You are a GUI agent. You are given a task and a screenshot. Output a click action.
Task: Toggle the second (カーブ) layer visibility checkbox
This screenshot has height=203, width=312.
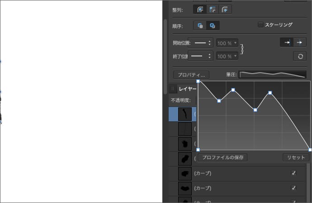coord(293,188)
